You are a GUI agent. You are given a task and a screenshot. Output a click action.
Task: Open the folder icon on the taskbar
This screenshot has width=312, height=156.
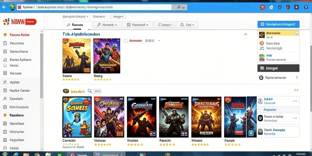(x=48, y=154)
